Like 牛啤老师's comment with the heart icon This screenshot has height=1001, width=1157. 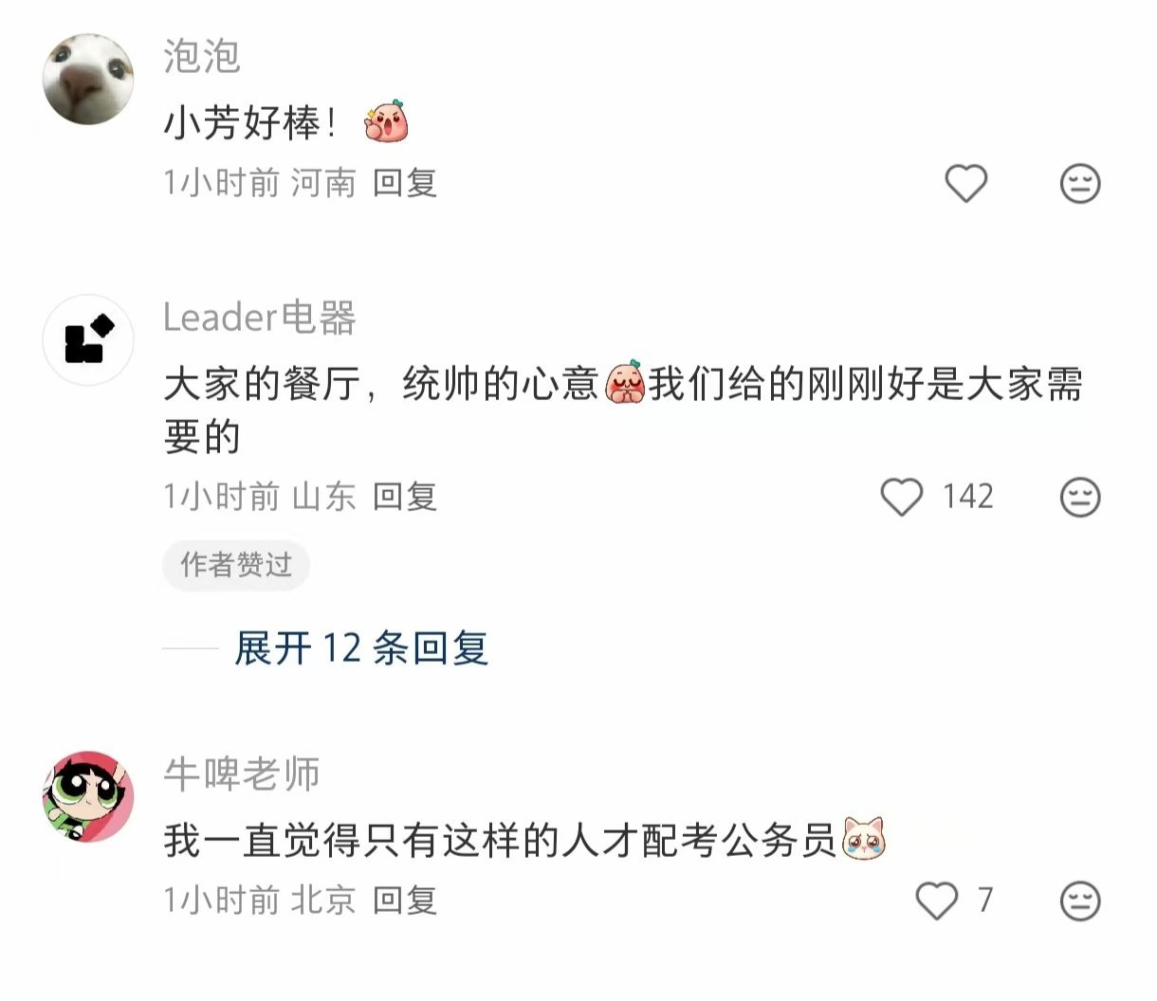[x=937, y=901]
